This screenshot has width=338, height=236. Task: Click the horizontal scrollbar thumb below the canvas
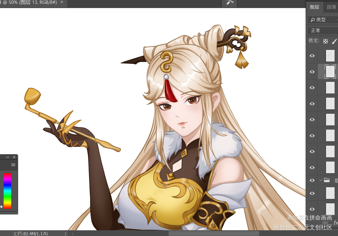click(214, 233)
